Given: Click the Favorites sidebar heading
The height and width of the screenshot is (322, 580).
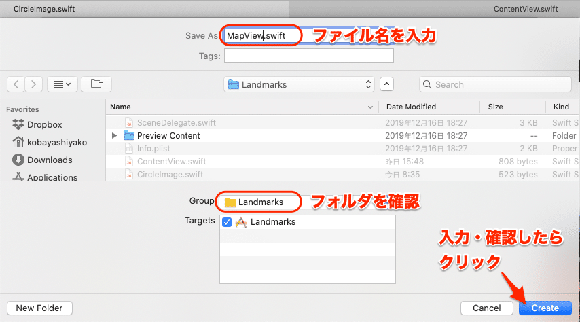Looking at the screenshot, I should coord(22,109).
